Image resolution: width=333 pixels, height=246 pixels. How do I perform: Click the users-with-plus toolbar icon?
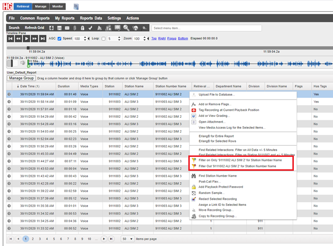tap(109, 28)
